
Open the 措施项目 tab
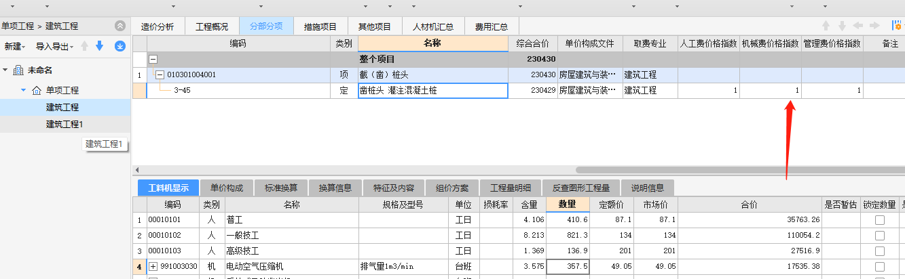[x=320, y=26]
